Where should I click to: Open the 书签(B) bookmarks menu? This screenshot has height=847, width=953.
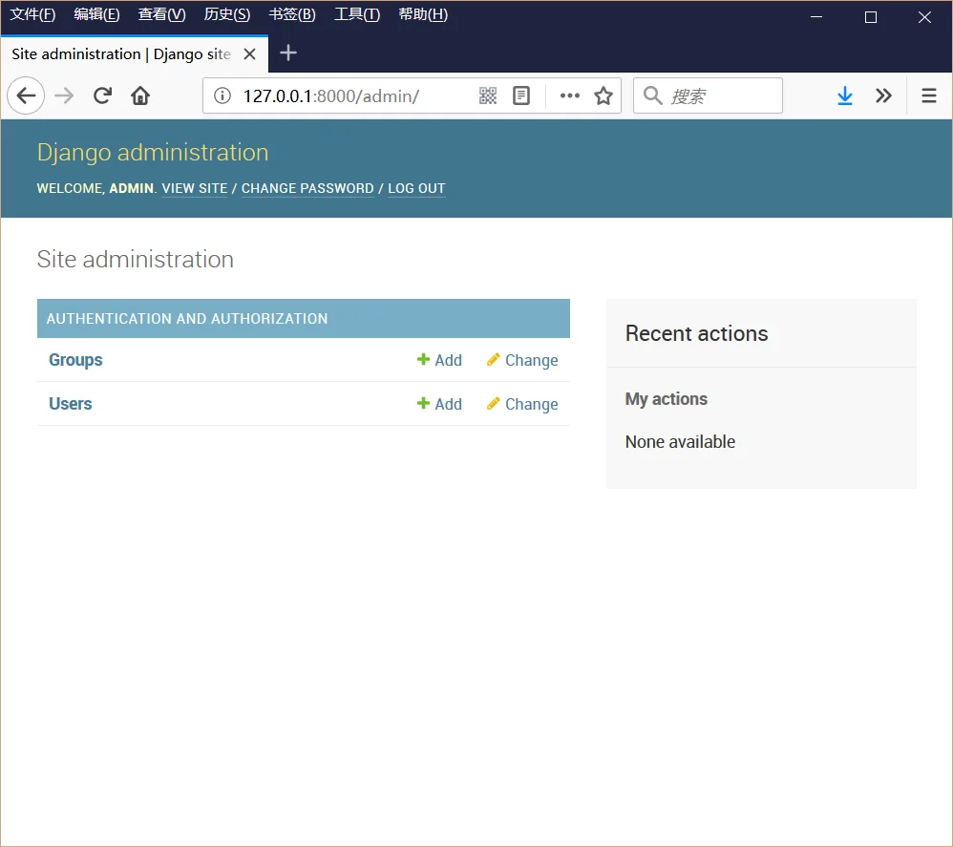click(x=292, y=14)
